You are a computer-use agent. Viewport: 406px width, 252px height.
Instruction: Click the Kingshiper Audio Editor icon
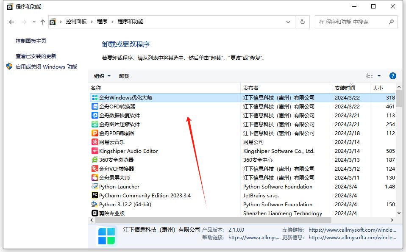click(95, 151)
